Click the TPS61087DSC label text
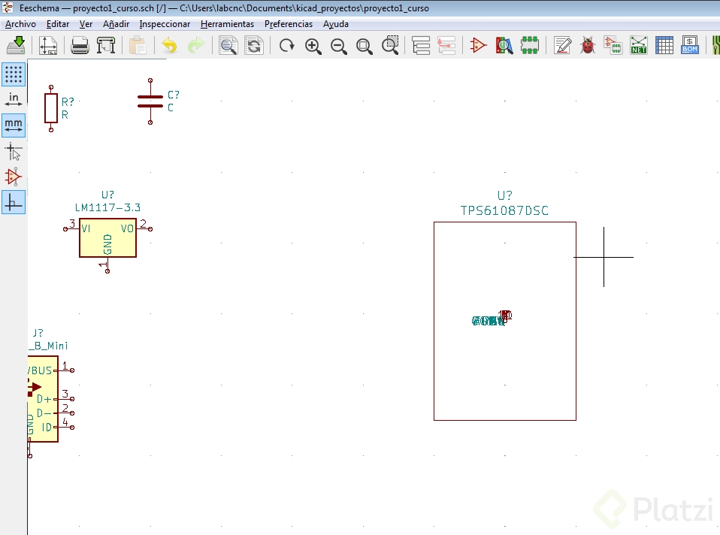 click(504, 211)
